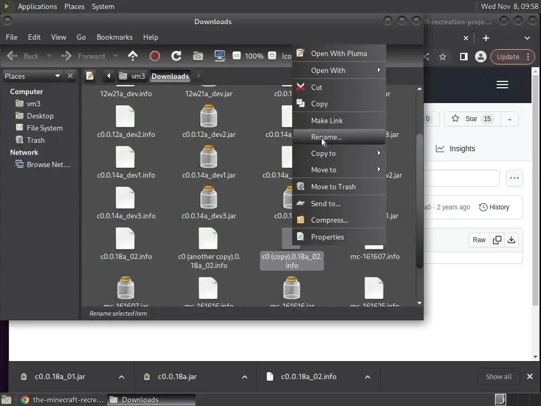Go to Home folder icon in toolbar

198,56
